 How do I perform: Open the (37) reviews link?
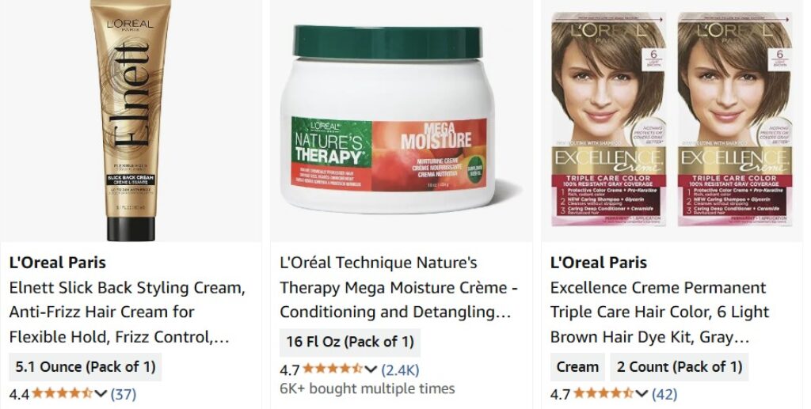click(124, 395)
